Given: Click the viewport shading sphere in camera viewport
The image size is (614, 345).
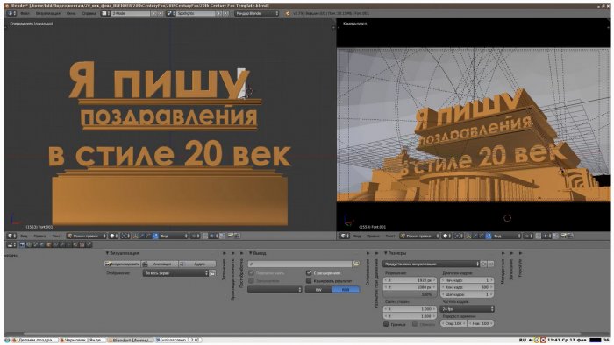Looking at the screenshot, I should pos(445,236).
